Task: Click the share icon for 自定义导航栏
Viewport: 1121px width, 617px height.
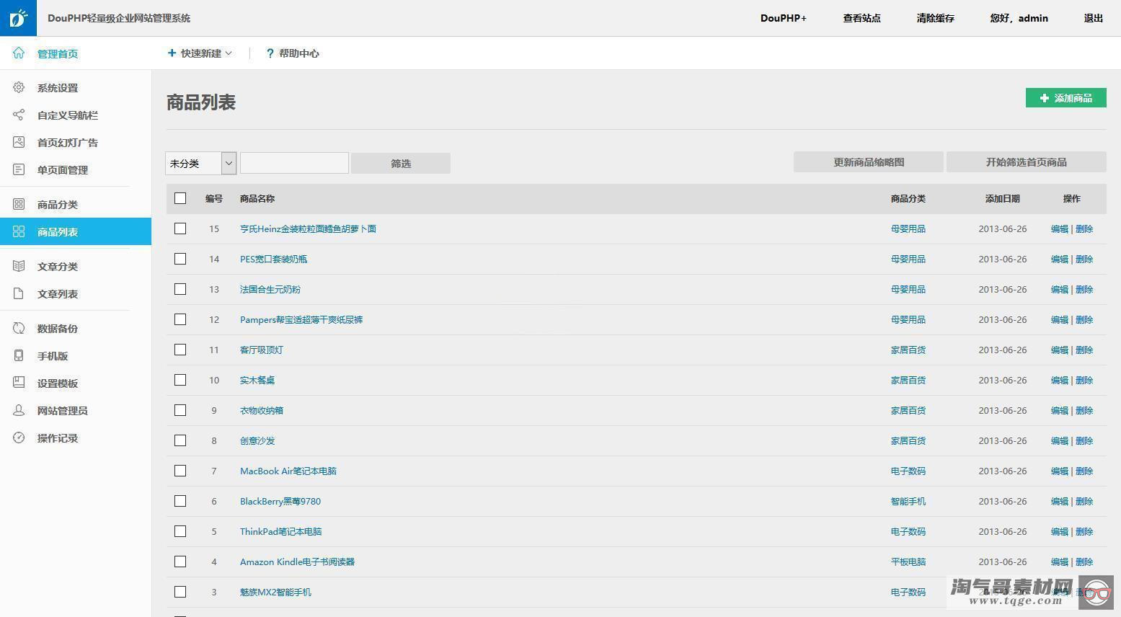Action: point(19,115)
